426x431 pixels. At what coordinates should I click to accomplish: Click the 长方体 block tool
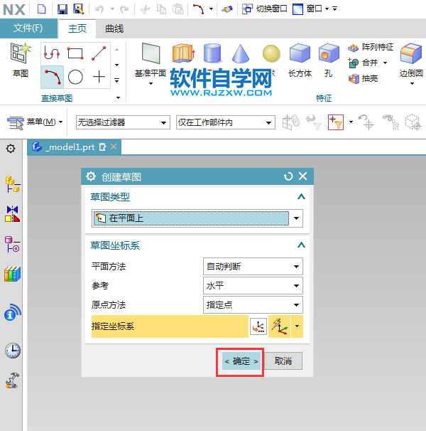300,60
